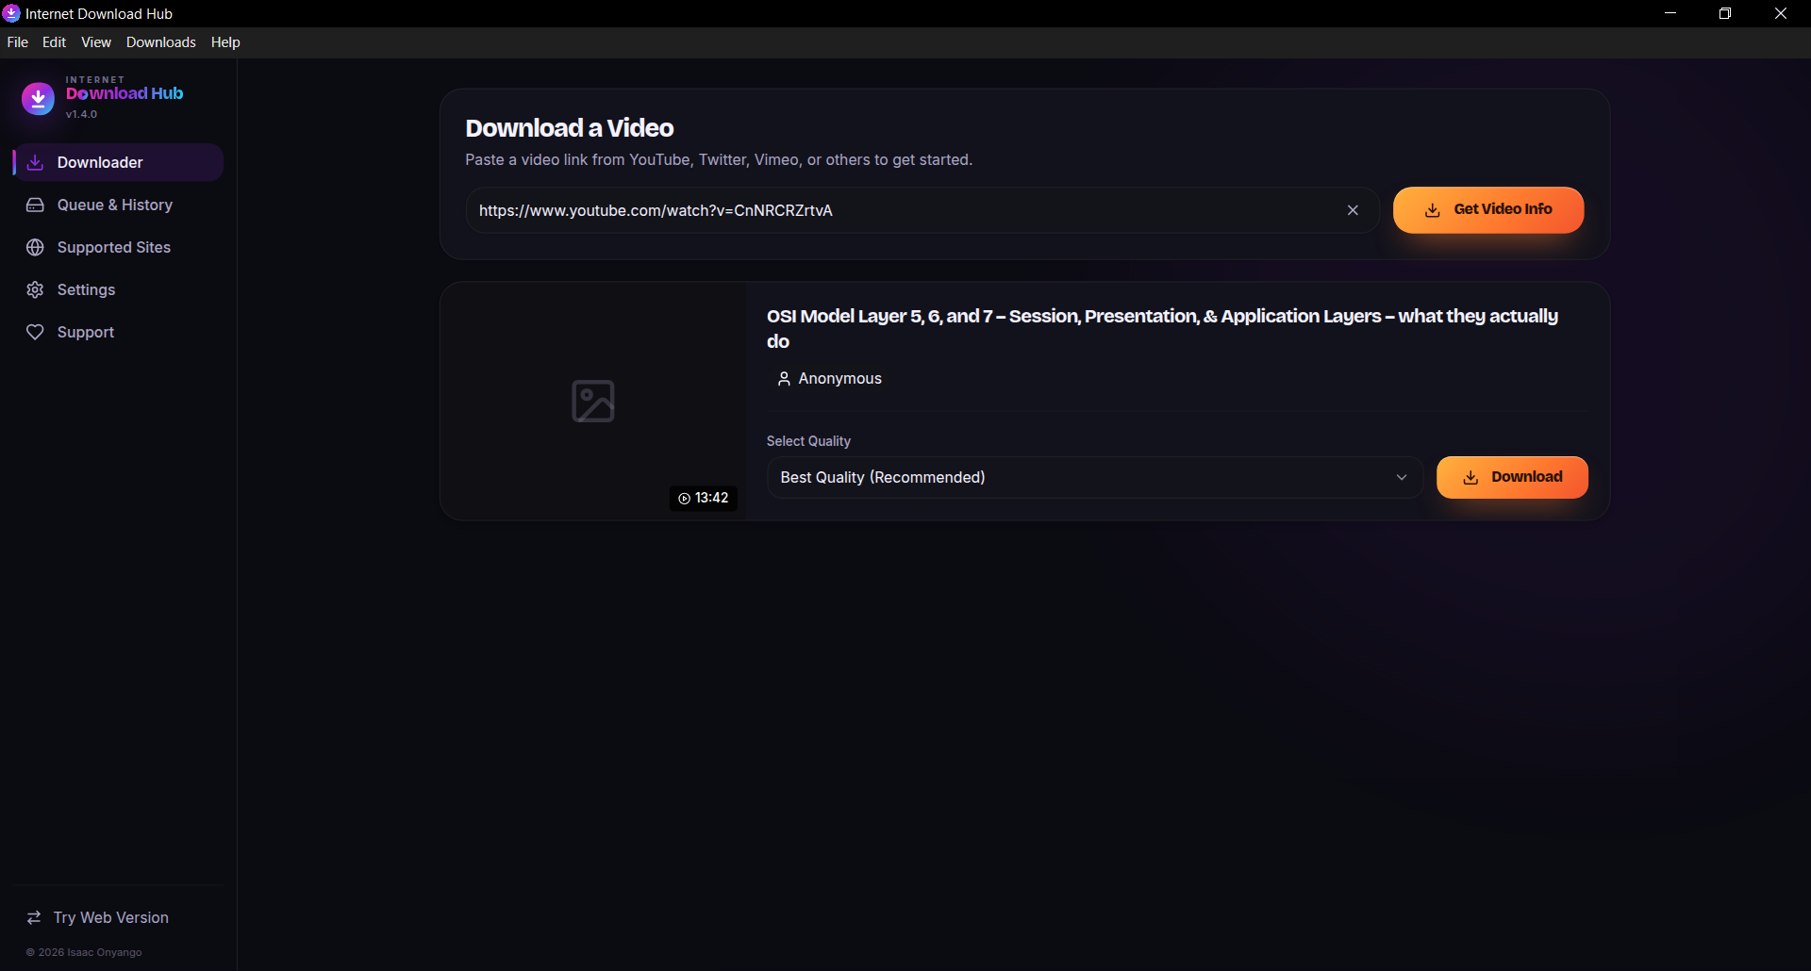Screen dimensions: 1811x971
Task: Click the Try Web Version swap icon
Action: (x=34, y=917)
